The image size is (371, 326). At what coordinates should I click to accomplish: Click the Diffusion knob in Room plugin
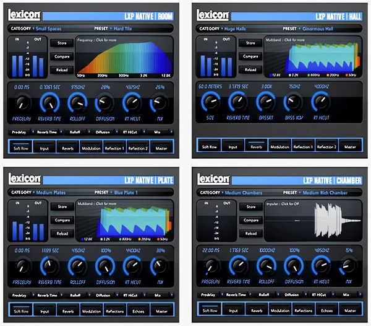(105, 103)
